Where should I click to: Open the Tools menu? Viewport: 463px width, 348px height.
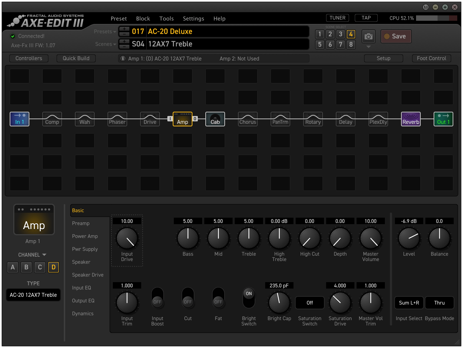click(166, 19)
